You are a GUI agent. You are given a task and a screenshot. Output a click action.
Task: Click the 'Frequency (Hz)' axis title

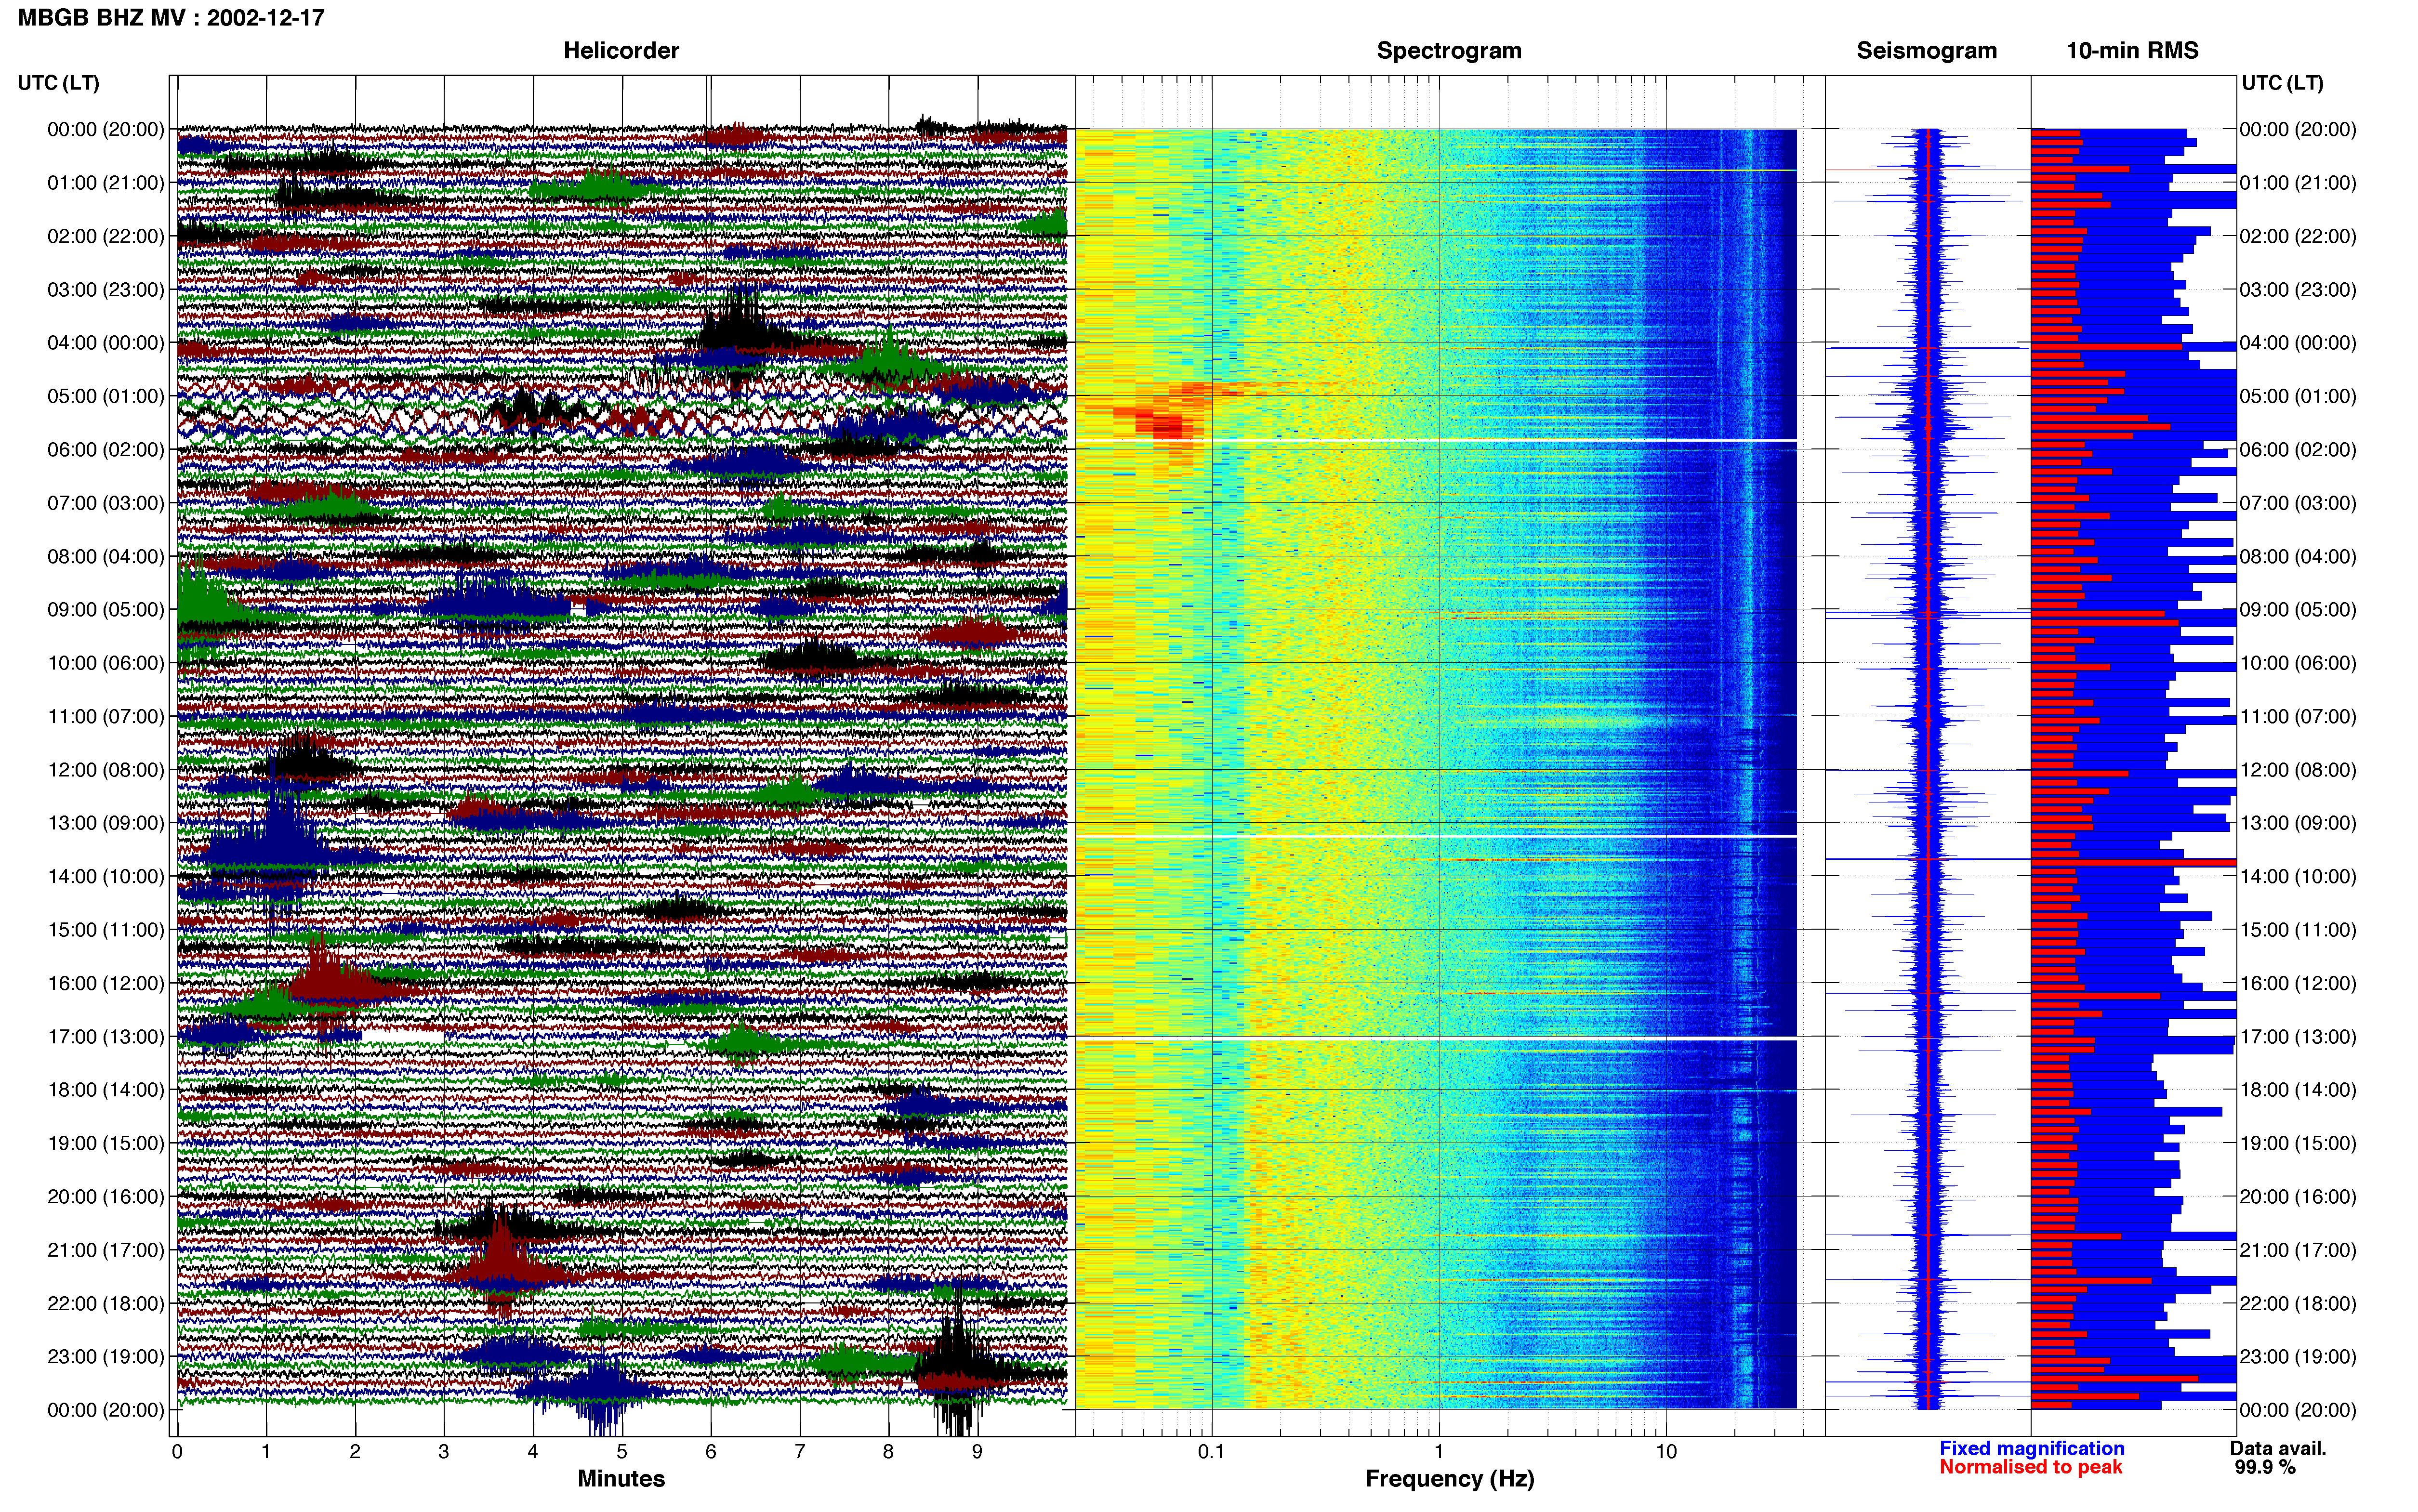(1449, 1479)
